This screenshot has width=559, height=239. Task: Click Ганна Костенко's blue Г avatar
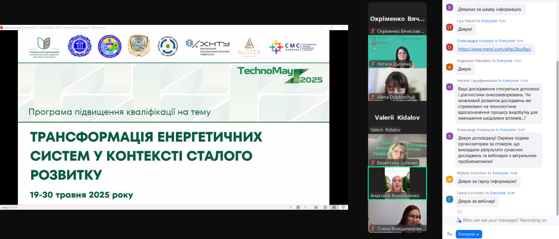450,199
